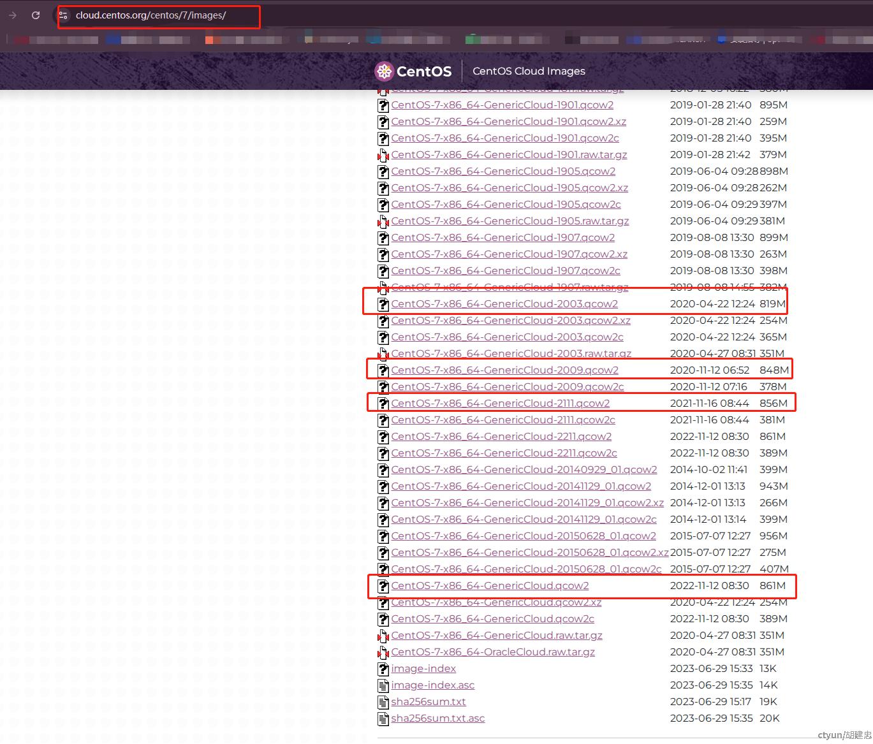Open CentOS-7-x86_64-GenericCloud-2003.qcow2c link
Image resolution: width=873 pixels, height=744 pixels.
pos(507,337)
